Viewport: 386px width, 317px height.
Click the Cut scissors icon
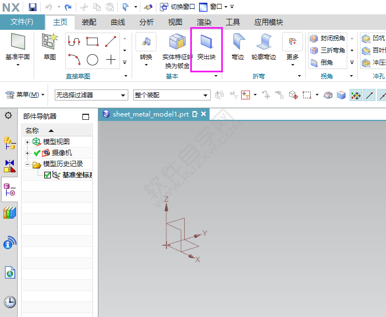tap(84, 7)
